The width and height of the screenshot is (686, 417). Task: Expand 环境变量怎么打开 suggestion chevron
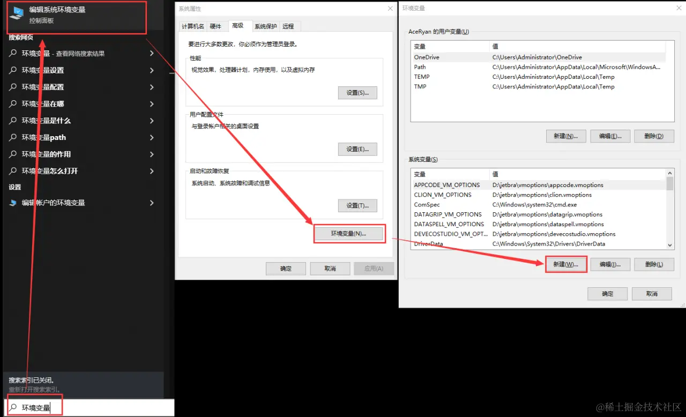(152, 171)
